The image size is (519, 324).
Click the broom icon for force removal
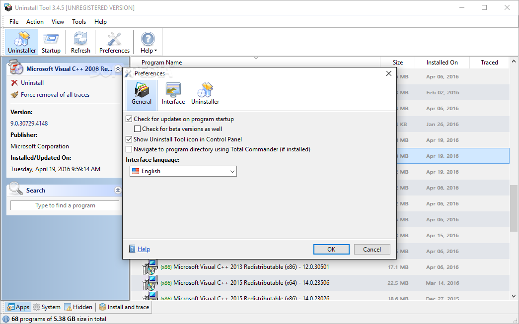pos(14,95)
